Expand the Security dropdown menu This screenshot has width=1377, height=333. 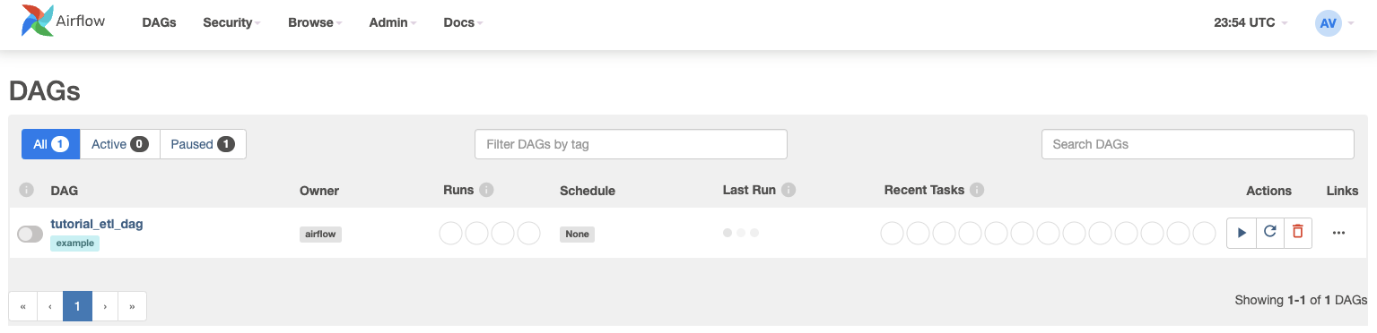pos(231,22)
